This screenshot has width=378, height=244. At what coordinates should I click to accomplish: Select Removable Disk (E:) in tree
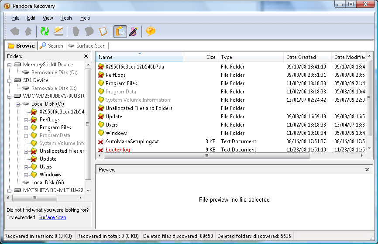[x=54, y=88]
